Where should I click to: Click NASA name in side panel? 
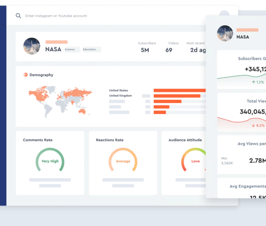(x=243, y=37)
